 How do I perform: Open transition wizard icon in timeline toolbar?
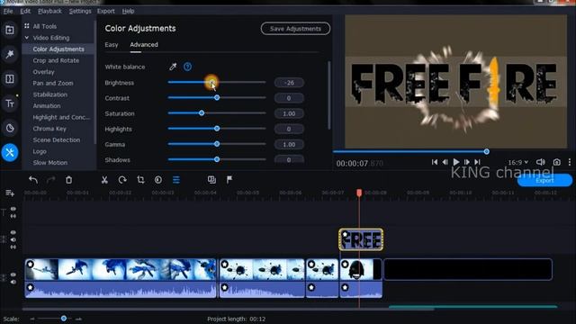click(211, 180)
